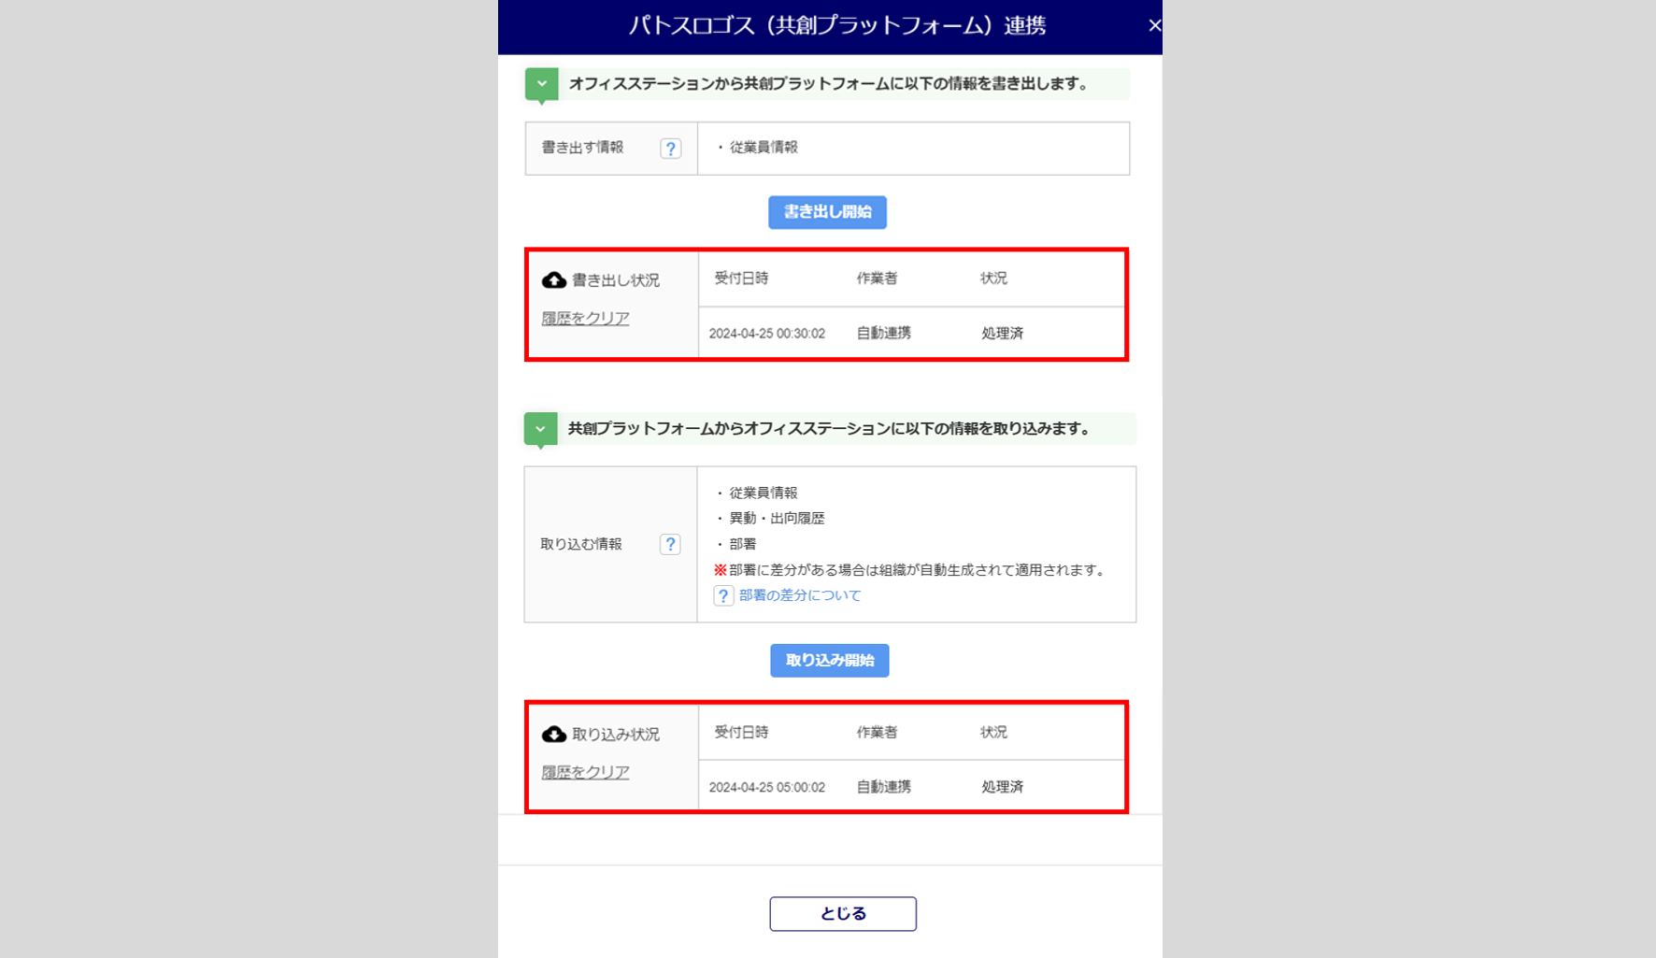The width and height of the screenshot is (1656, 958).
Task: Close the パトスロゴス連携 dialog with X
Action: pos(1154,26)
